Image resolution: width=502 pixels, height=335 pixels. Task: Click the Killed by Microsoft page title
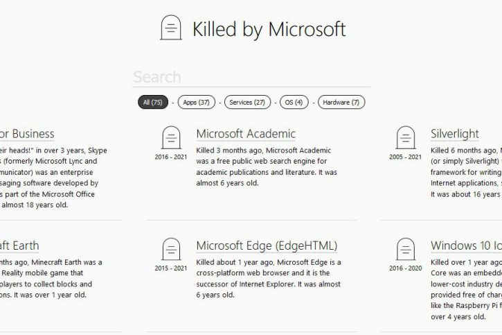(x=269, y=29)
